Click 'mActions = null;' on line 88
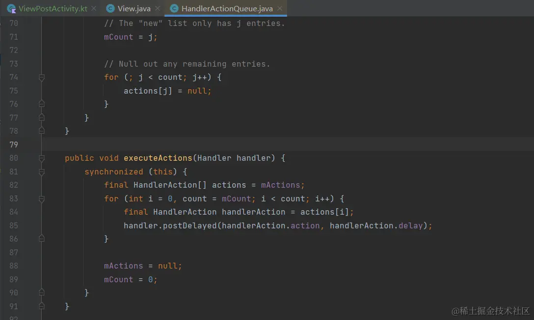 [x=143, y=266]
